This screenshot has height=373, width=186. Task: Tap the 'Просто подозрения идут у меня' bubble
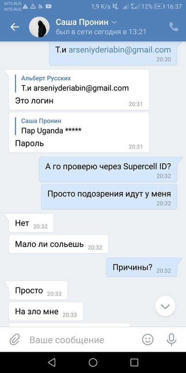[x=109, y=197]
